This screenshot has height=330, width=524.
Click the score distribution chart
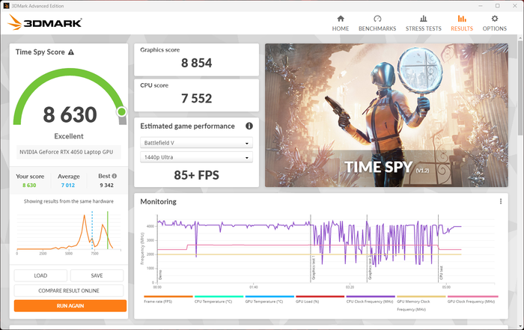tap(69, 232)
